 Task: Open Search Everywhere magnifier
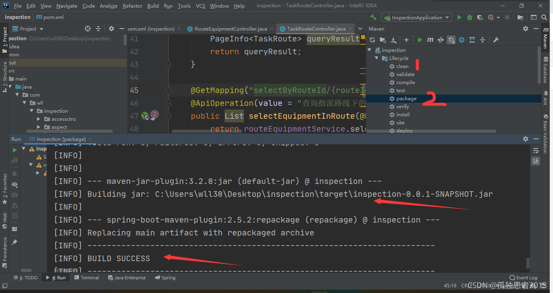pyautogui.click(x=545, y=17)
